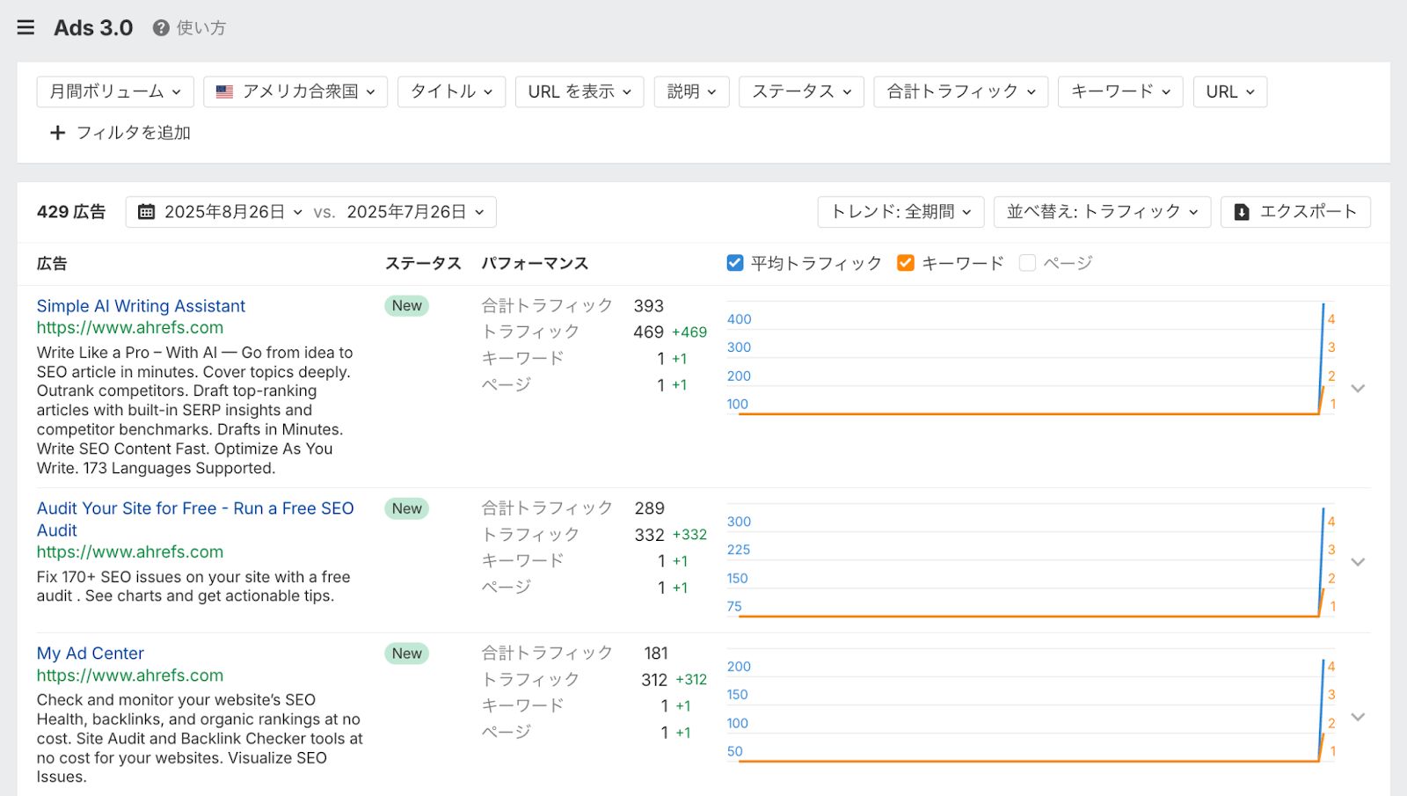
Task: Uncheck the 平均トラフィック checkbox
Action: click(x=735, y=263)
